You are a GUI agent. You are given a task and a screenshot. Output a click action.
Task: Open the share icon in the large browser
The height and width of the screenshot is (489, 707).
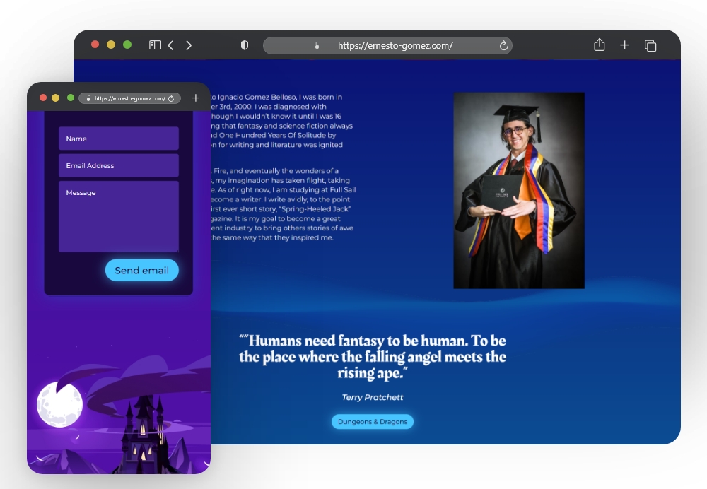(x=600, y=45)
